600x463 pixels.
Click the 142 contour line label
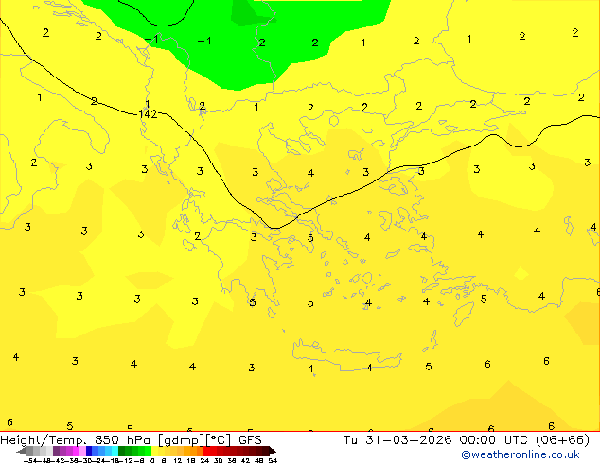point(148,114)
